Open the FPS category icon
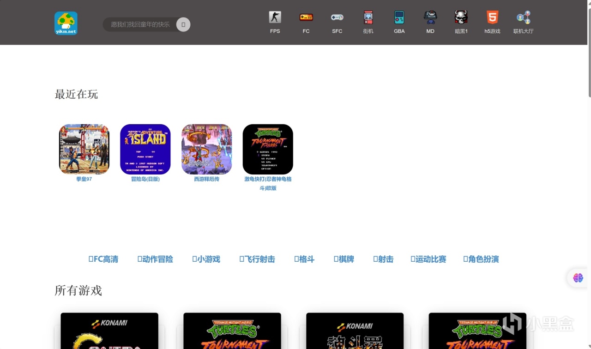Image resolution: width=591 pixels, height=349 pixels. point(275,18)
